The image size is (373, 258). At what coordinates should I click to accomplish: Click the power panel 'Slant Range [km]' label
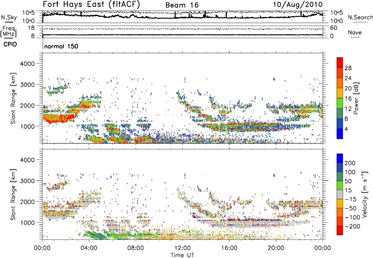click(x=13, y=98)
